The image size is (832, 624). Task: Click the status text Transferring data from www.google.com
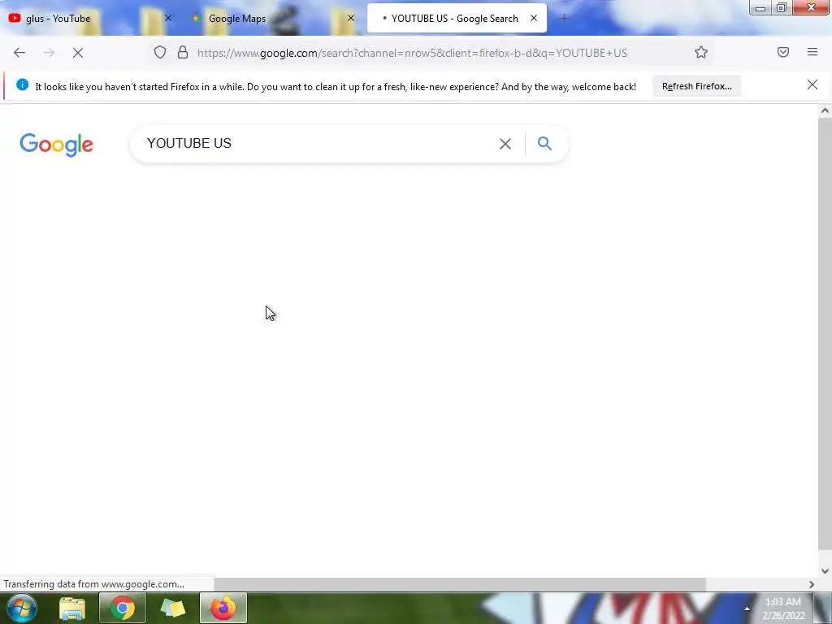point(94,584)
